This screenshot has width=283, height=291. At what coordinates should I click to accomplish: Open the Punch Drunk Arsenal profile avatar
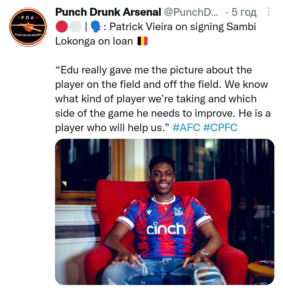[28, 27]
